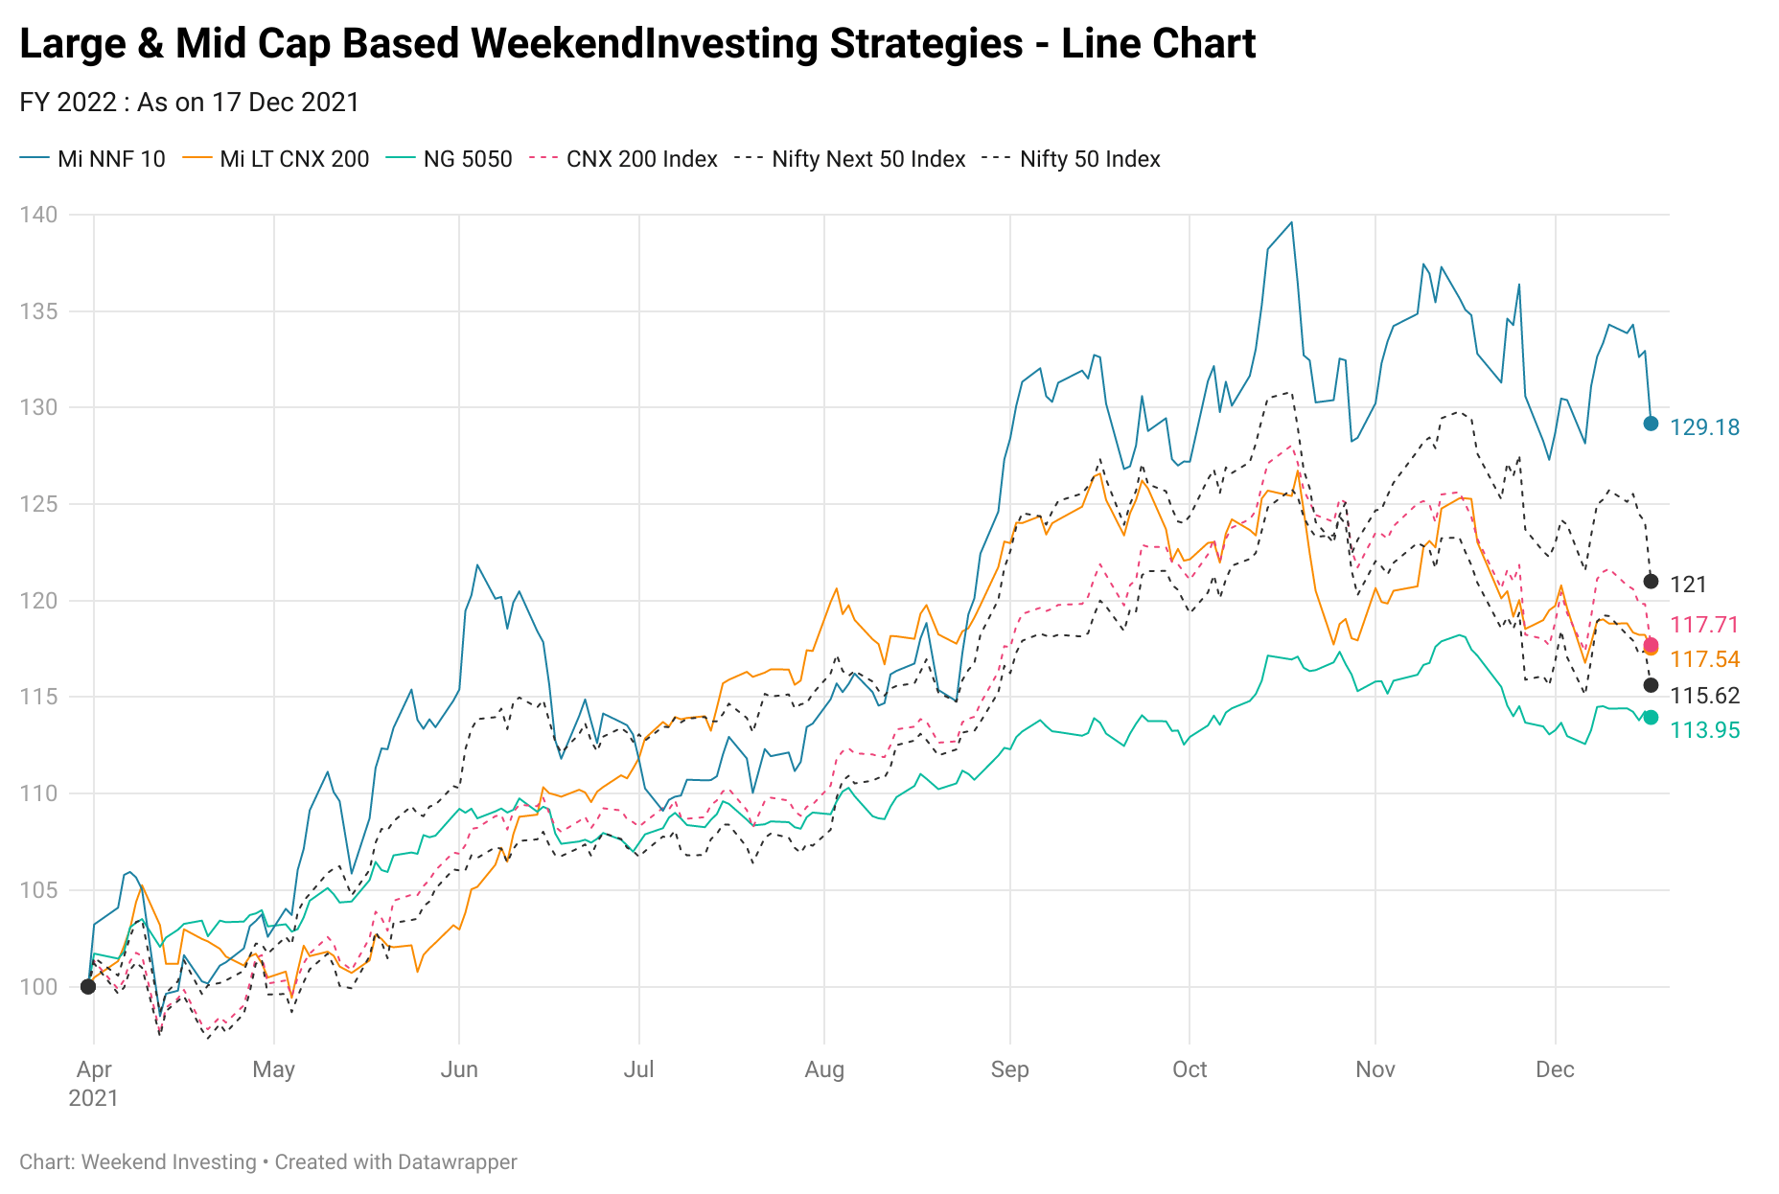Click the black endpoint dot at 115.62

(1651, 685)
